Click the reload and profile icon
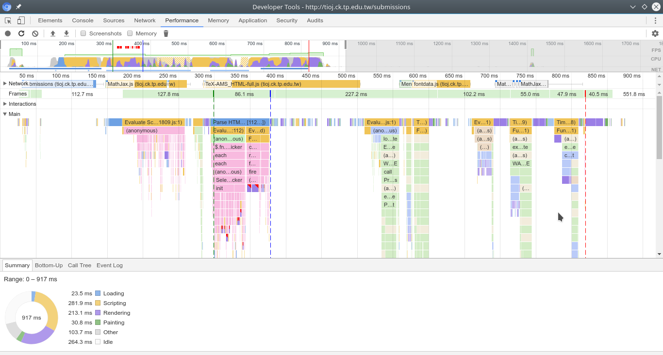663x355 pixels. [x=21, y=33]
